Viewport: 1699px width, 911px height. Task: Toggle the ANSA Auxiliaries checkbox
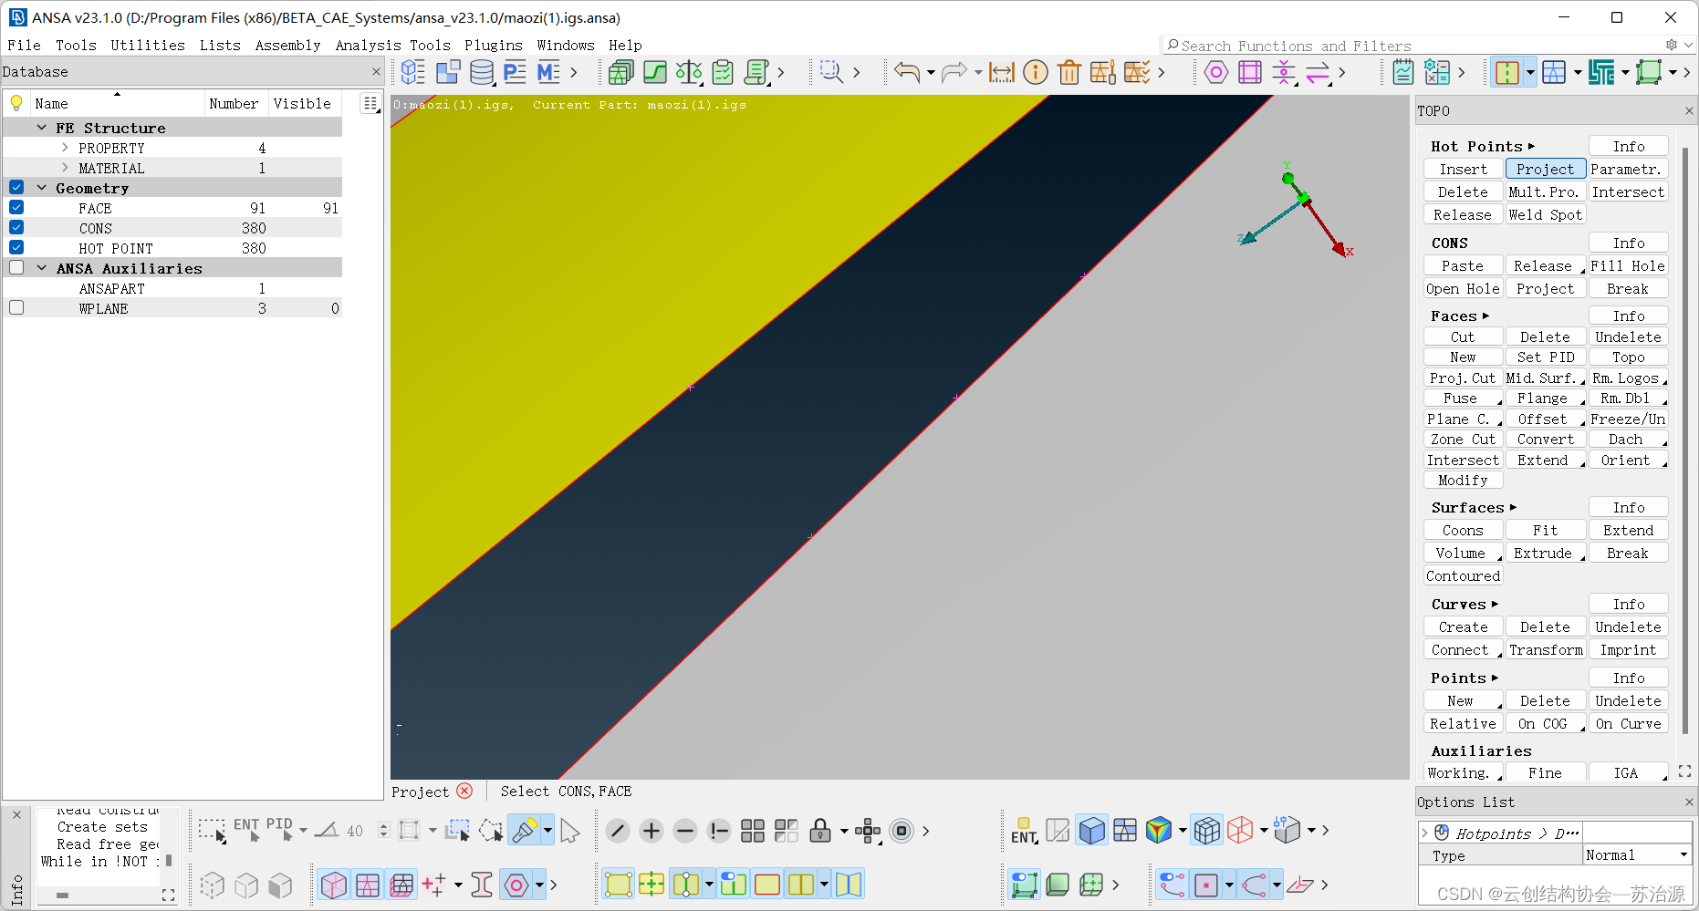coord(16,268)
